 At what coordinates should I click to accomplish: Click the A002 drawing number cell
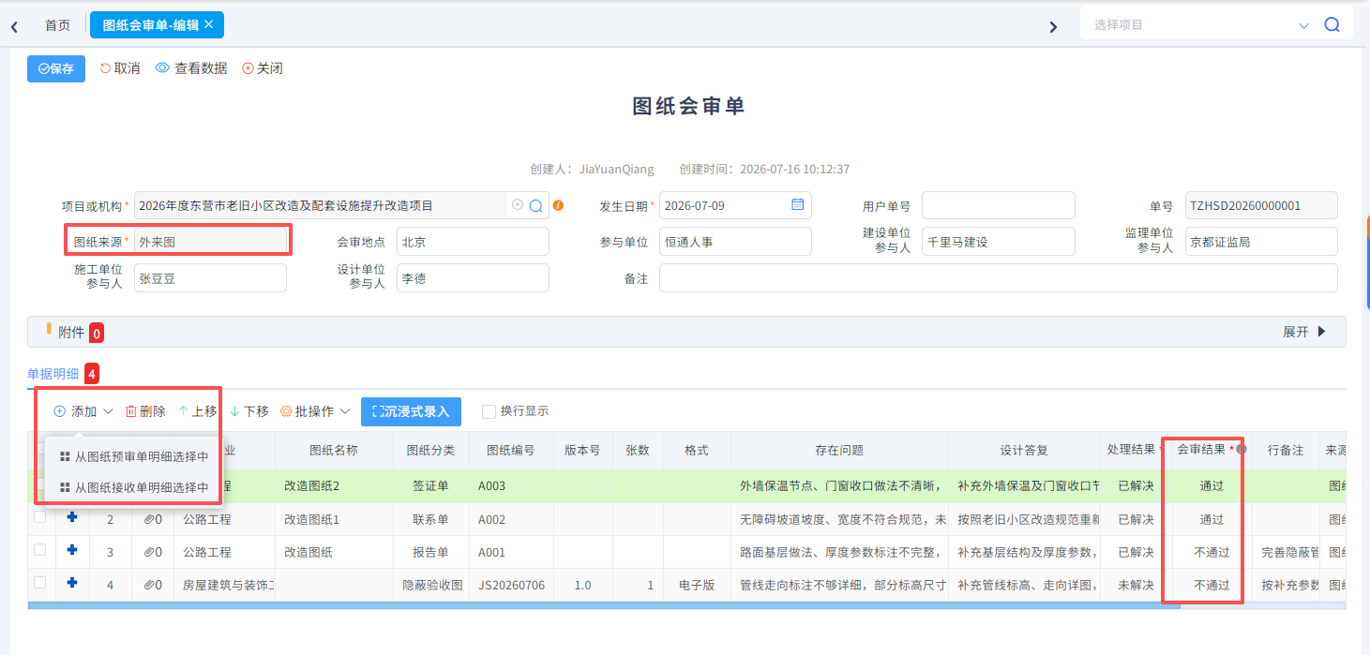pyautogui.click(x=512, y=519)
